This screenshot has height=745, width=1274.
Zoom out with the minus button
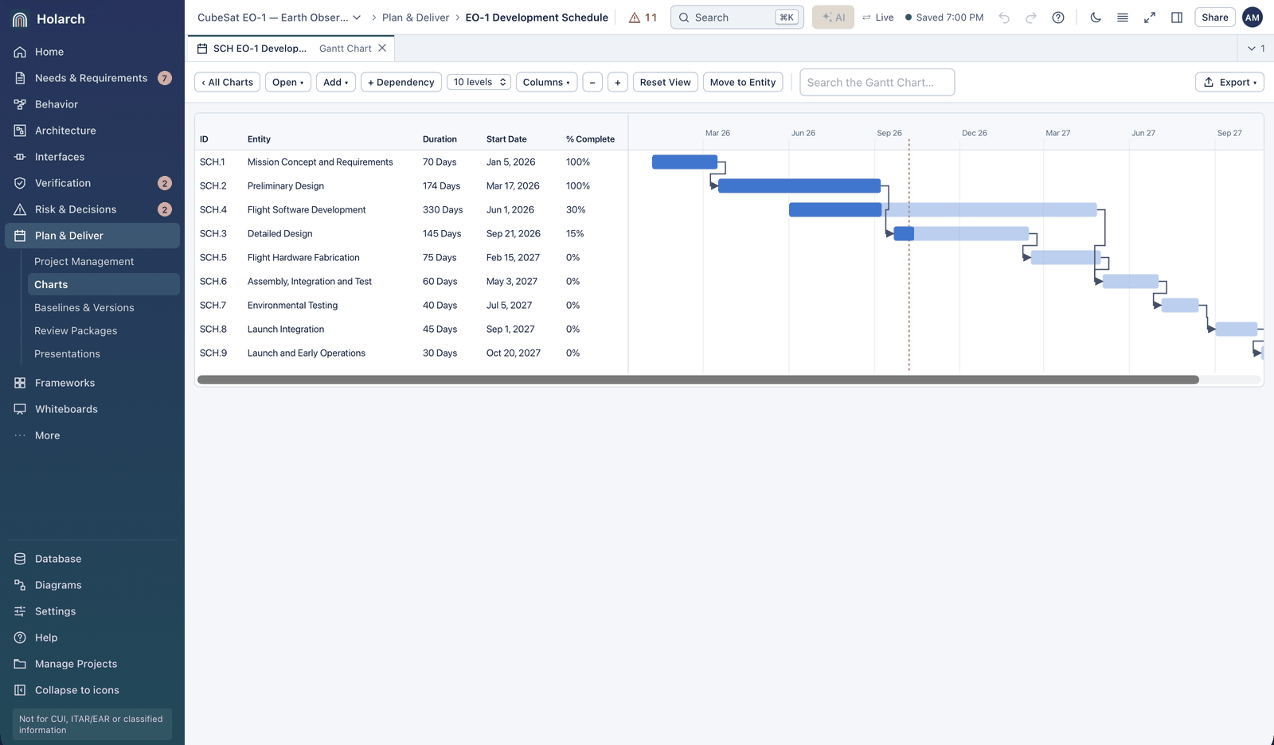coord(592,82)
